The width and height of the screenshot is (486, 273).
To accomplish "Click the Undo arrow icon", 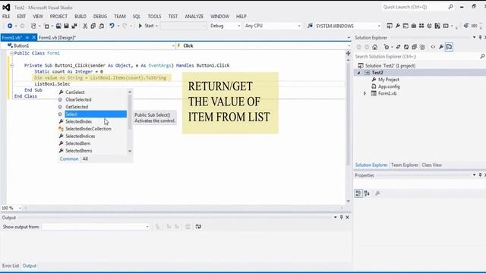I will 112,26.
